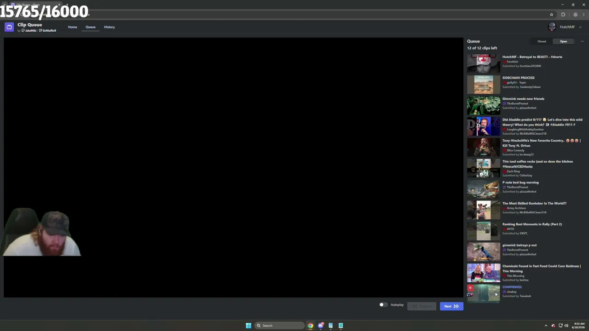Open Discord from the taskbar
This screenshot has height=331, width=589.
321,325
